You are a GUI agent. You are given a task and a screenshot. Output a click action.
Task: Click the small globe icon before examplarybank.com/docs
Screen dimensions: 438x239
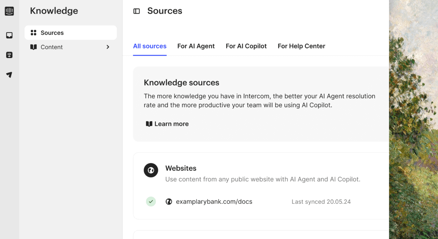coord(169,202)
